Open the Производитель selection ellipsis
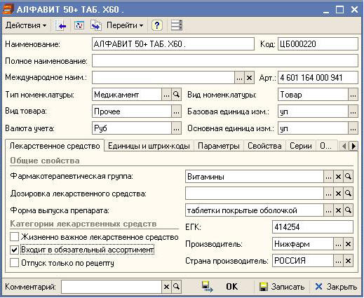This screenshot has height=298, width=364. (338, 244)
